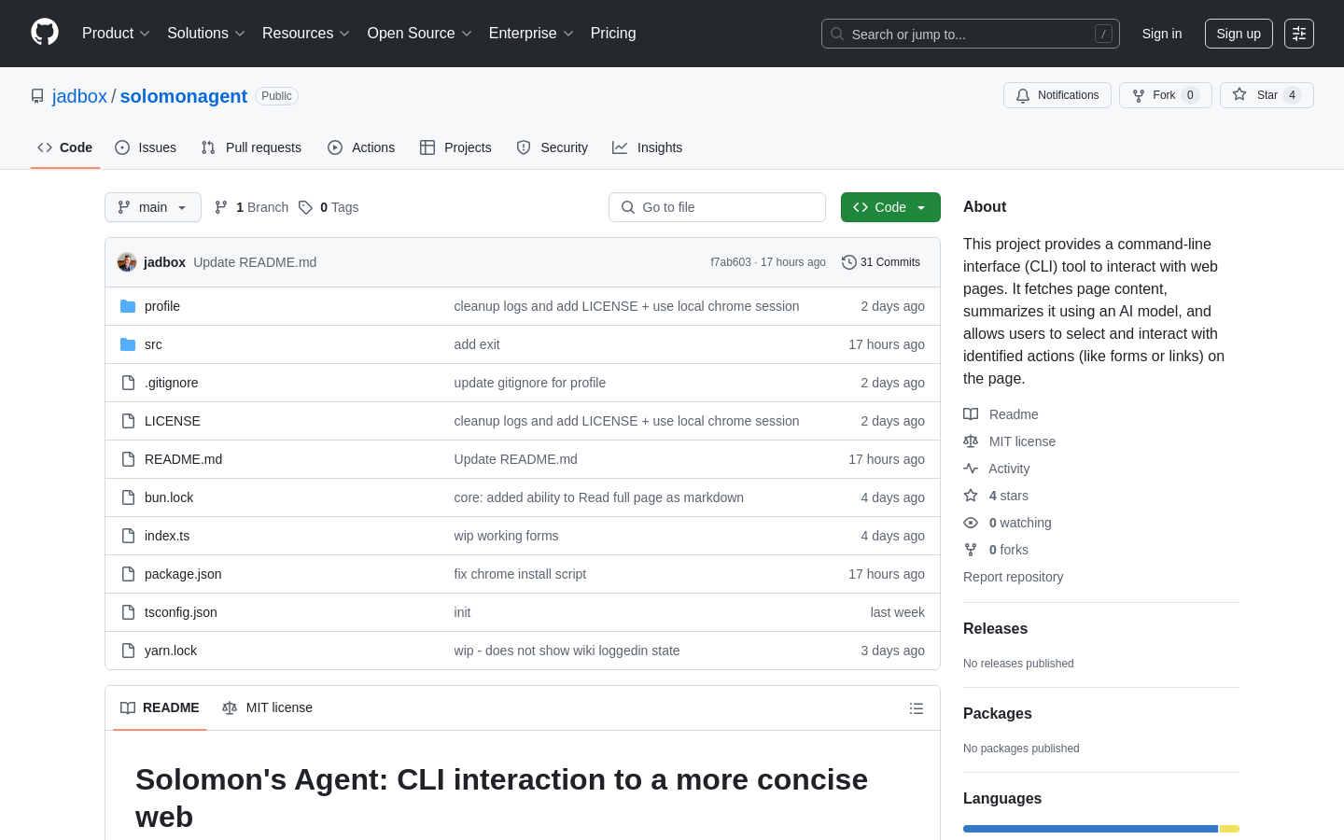Switch to the Security tab
The width and height of the screenshot is (1344, 840).
(553, 147)
